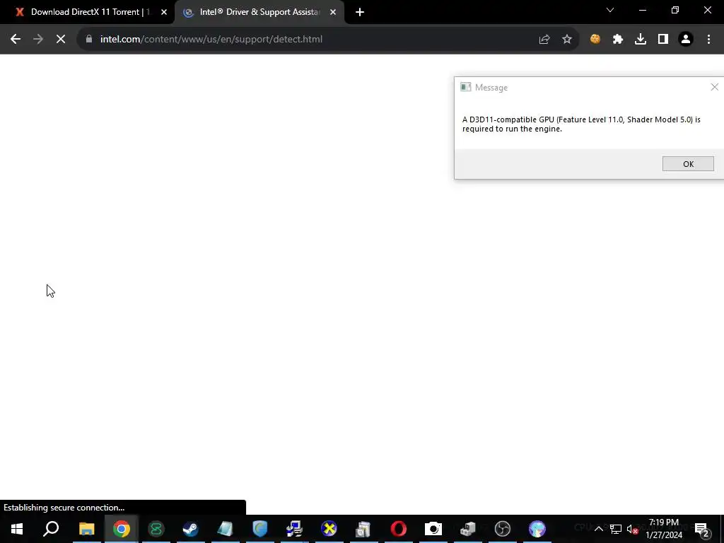Stop loading the current page

[x=61, y=40]
